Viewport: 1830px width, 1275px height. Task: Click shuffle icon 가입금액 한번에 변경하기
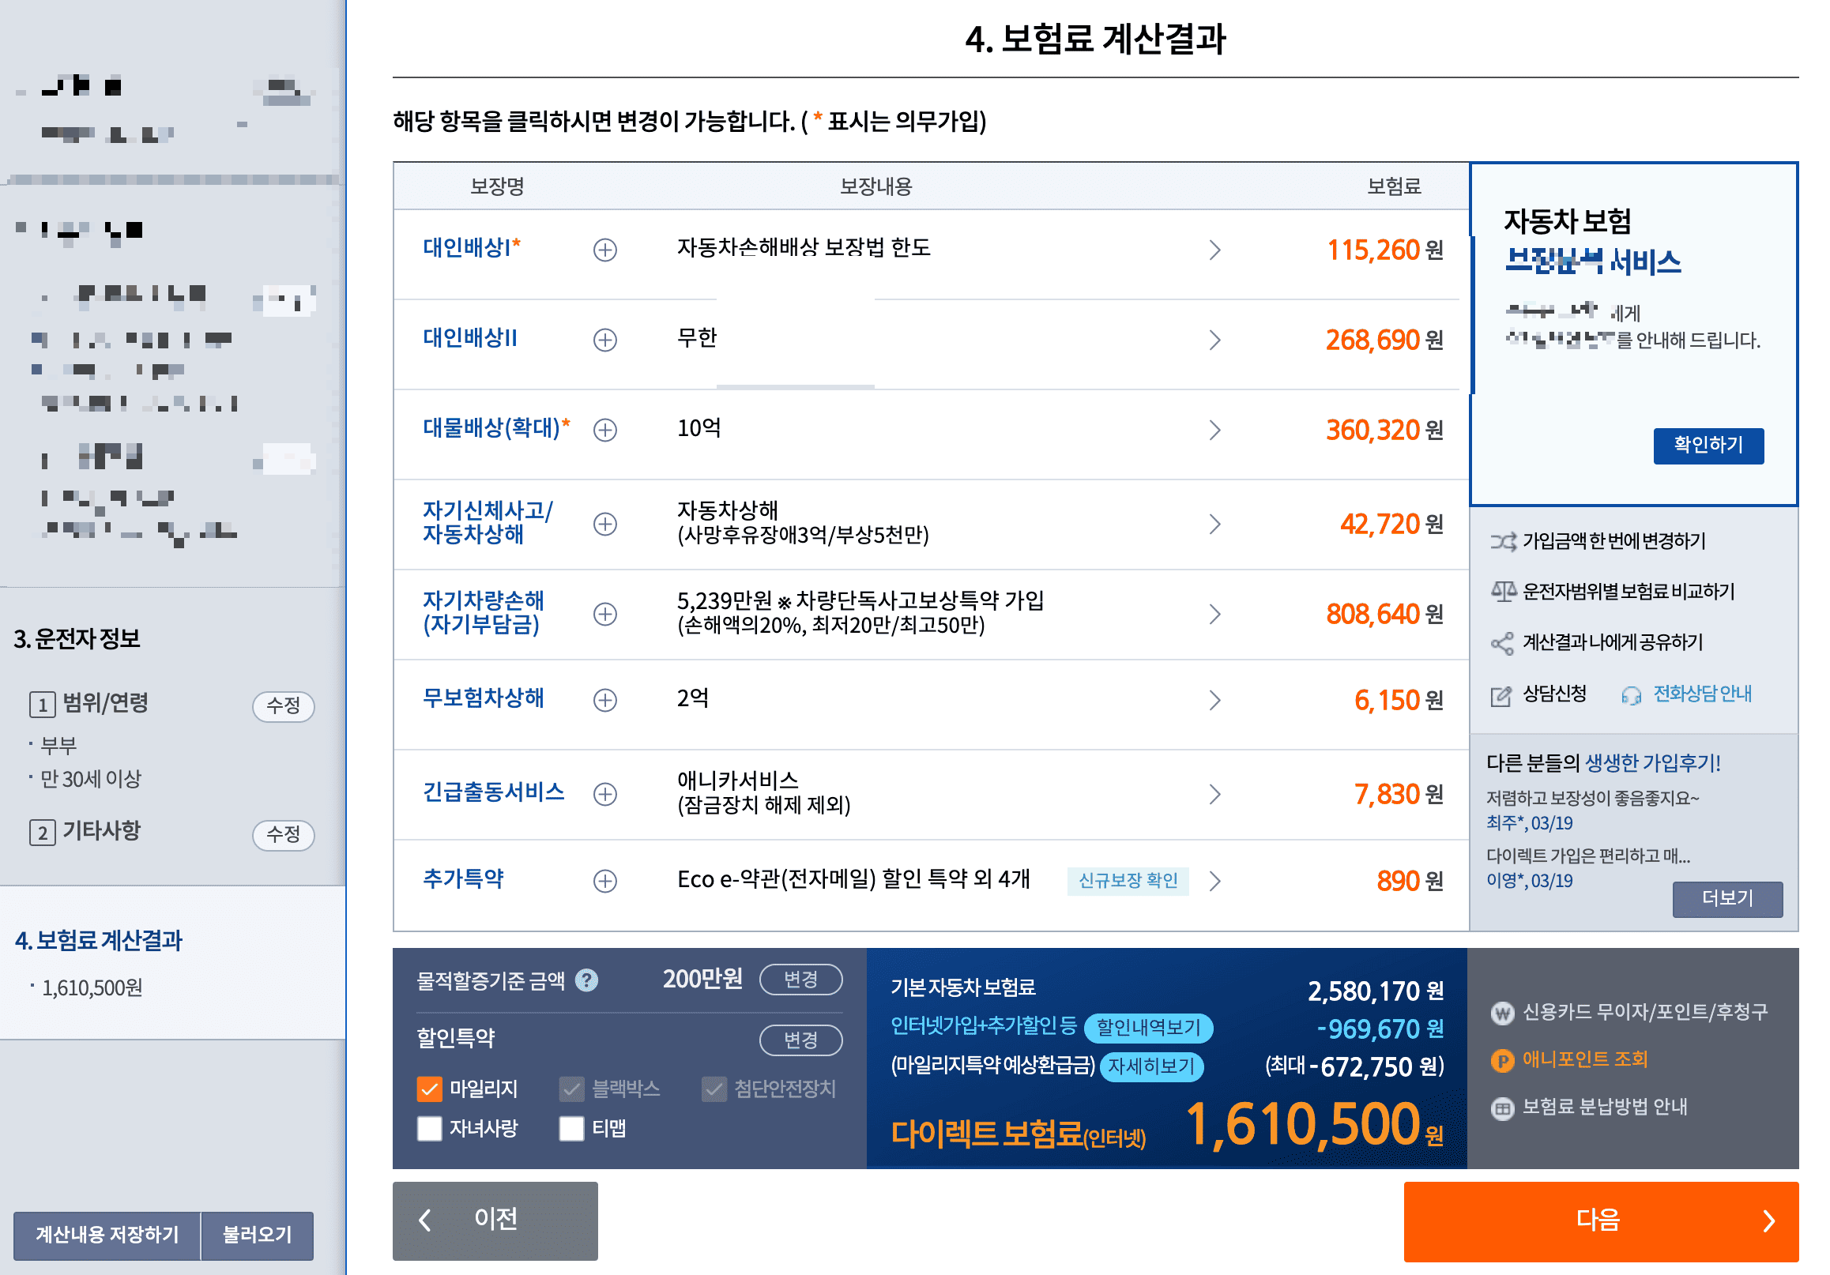point(1502,542)
